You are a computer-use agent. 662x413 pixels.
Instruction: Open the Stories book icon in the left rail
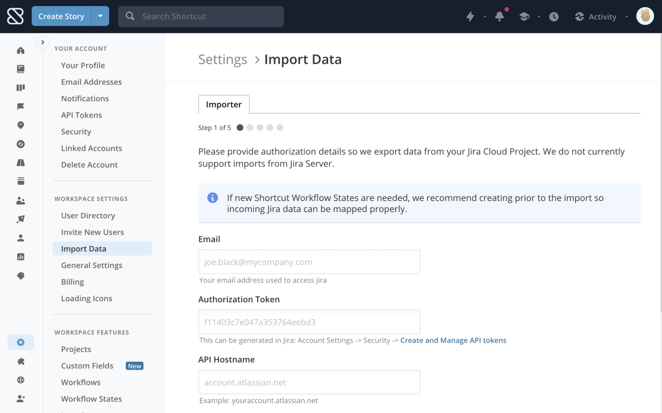coord(21,69)
